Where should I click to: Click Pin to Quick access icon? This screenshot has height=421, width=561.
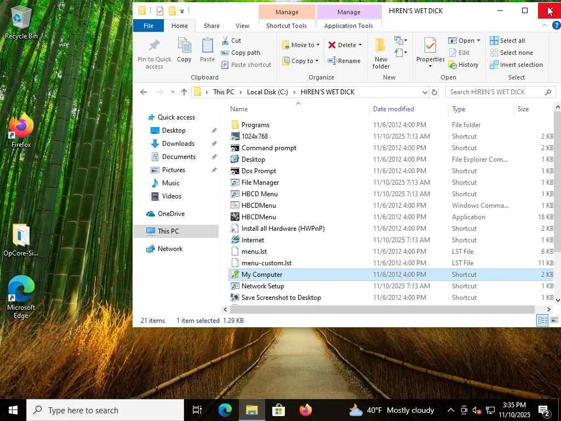pos(154,45)
